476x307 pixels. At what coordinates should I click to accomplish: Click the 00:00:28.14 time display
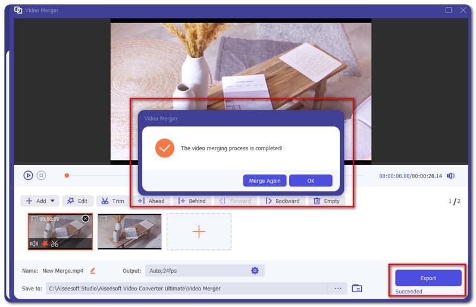[427, 176]
